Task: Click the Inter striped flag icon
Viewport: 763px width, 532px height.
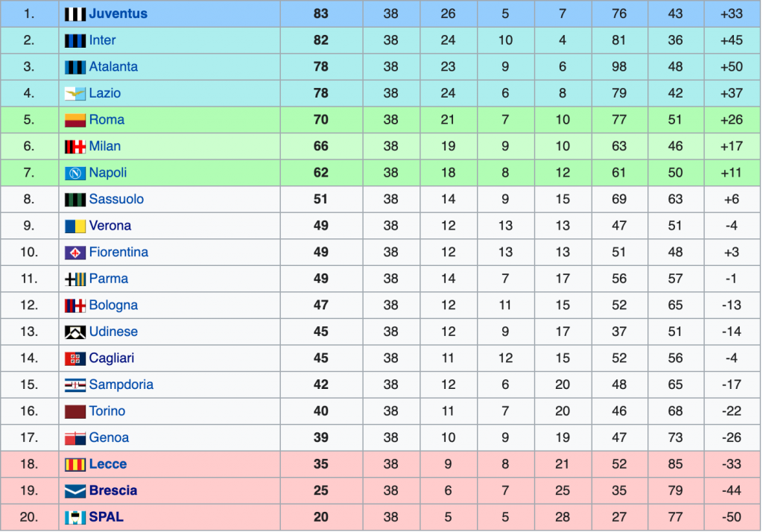Action: tap(75, 40)
